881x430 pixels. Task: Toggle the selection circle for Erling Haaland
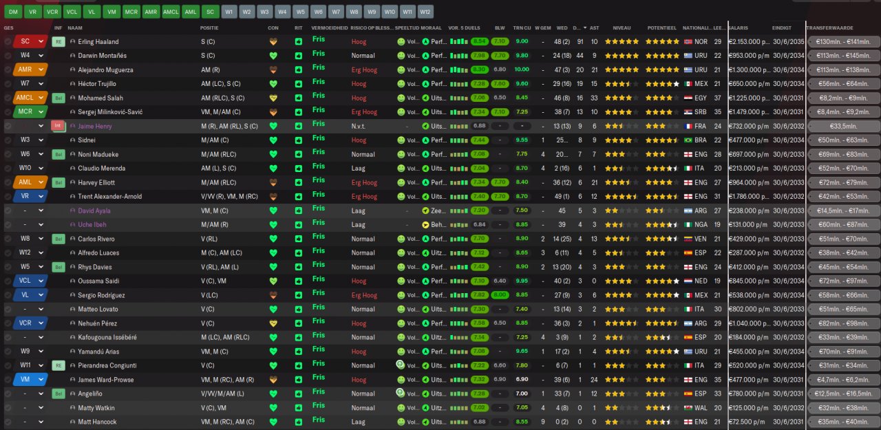(8, 41)
